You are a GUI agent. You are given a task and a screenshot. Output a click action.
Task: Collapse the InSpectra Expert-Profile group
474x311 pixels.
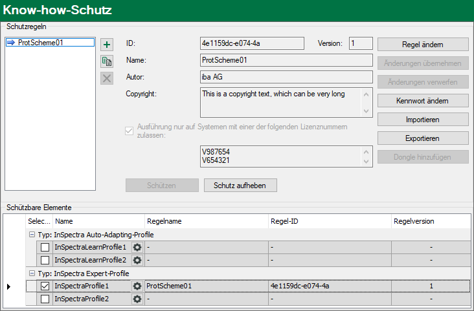(x=32, y=273)
